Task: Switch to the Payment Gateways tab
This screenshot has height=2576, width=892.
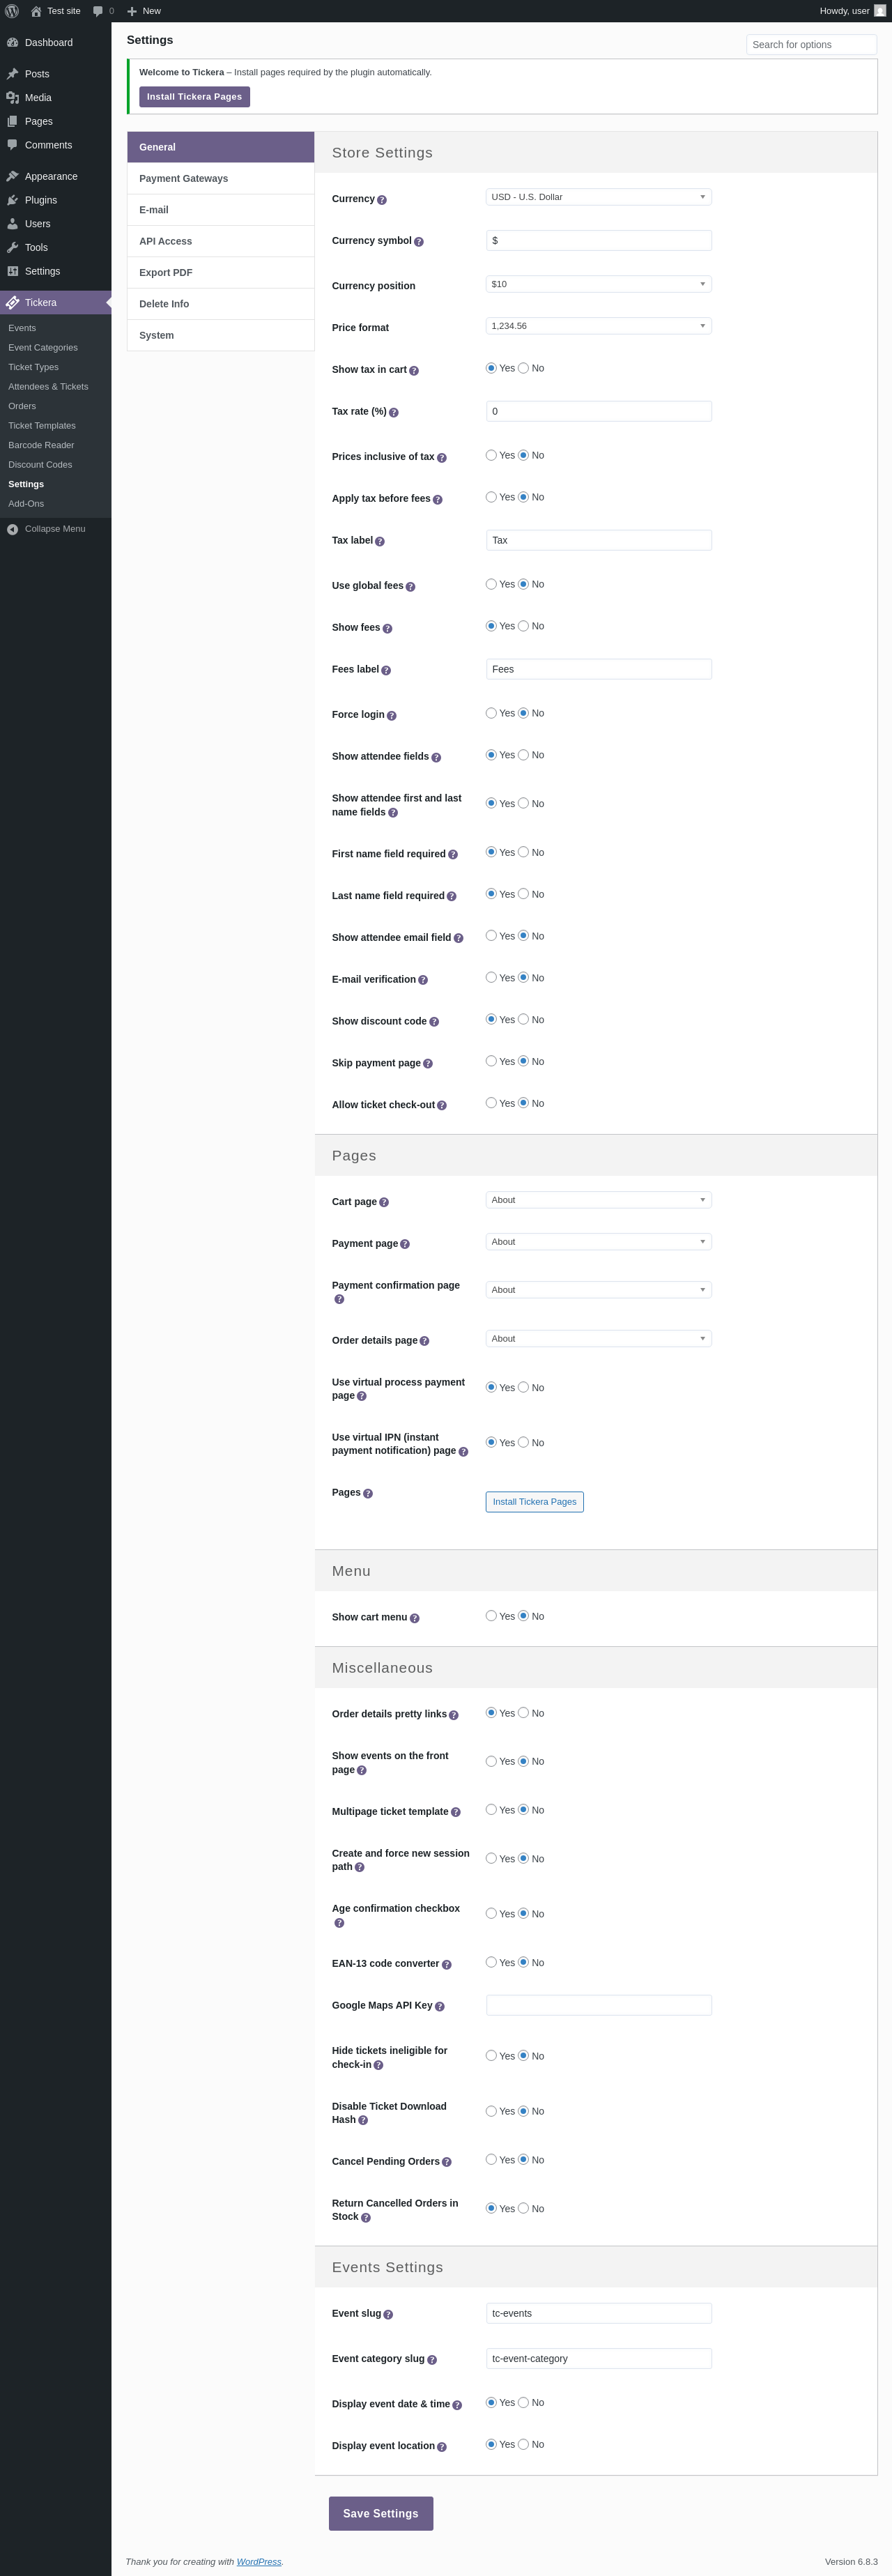Action: point(184,179)
